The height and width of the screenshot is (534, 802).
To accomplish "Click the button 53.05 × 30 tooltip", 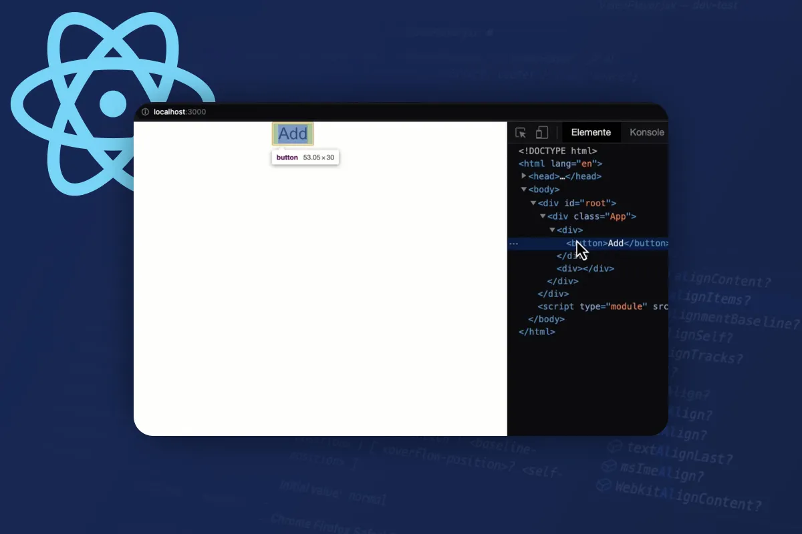I will point(305,158).
